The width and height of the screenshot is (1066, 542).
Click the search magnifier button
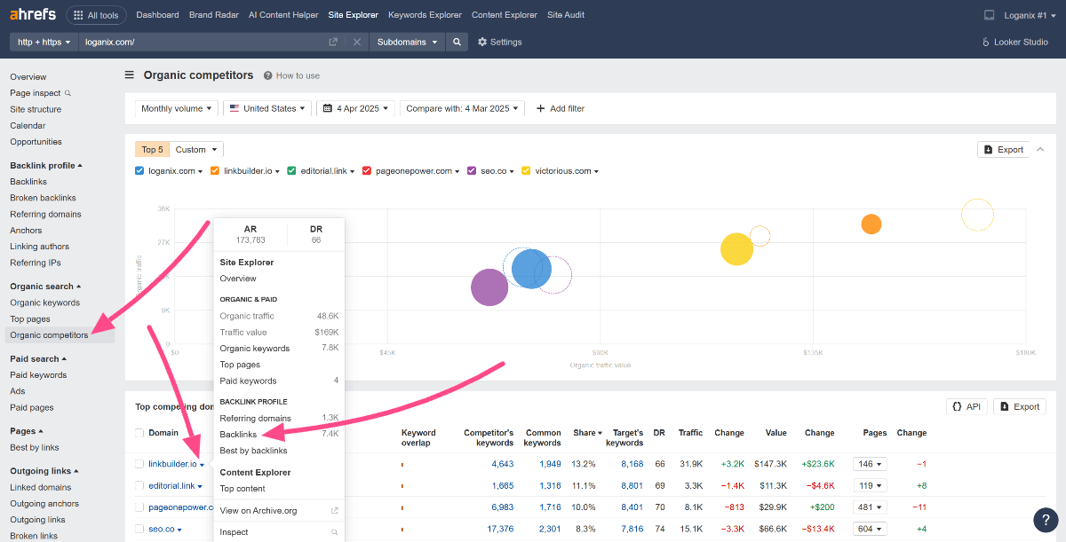457,42
